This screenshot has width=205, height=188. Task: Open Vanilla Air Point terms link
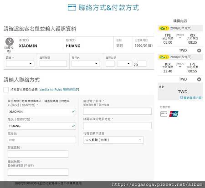point(59,90)
